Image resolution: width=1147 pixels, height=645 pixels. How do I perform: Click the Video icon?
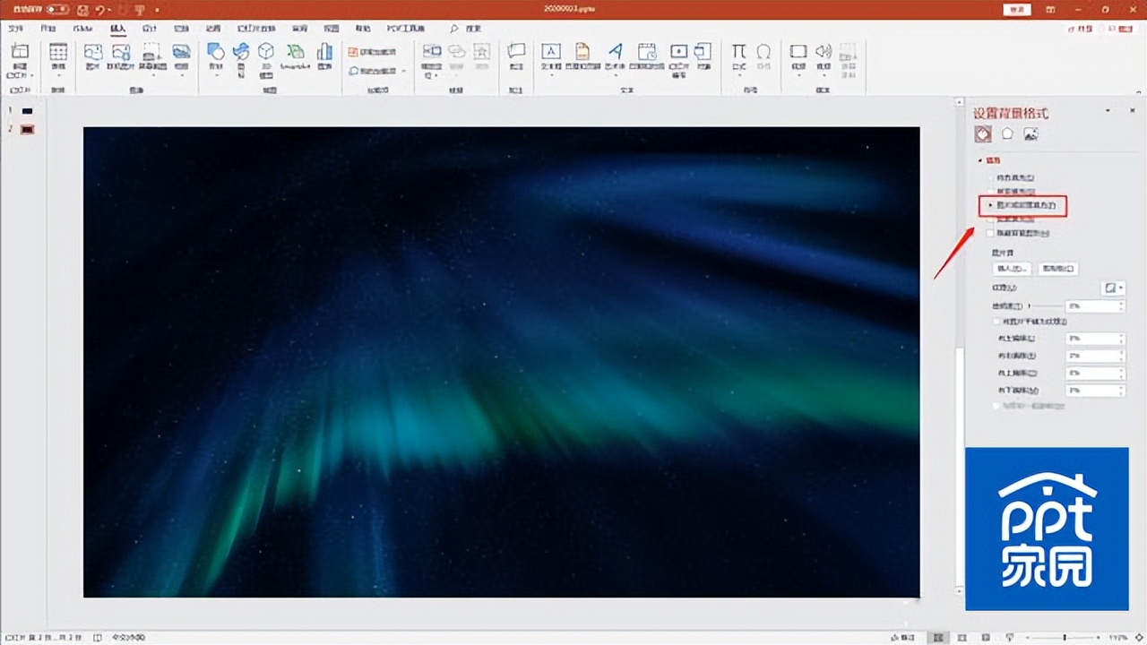[x=798, y=51]
